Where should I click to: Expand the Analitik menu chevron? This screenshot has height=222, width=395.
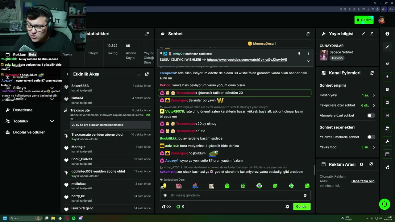(52, 99)
